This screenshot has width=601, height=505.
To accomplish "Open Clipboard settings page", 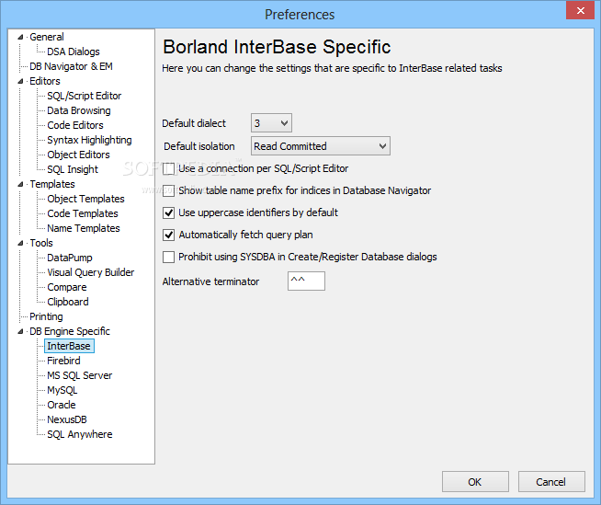I will 68,302.
